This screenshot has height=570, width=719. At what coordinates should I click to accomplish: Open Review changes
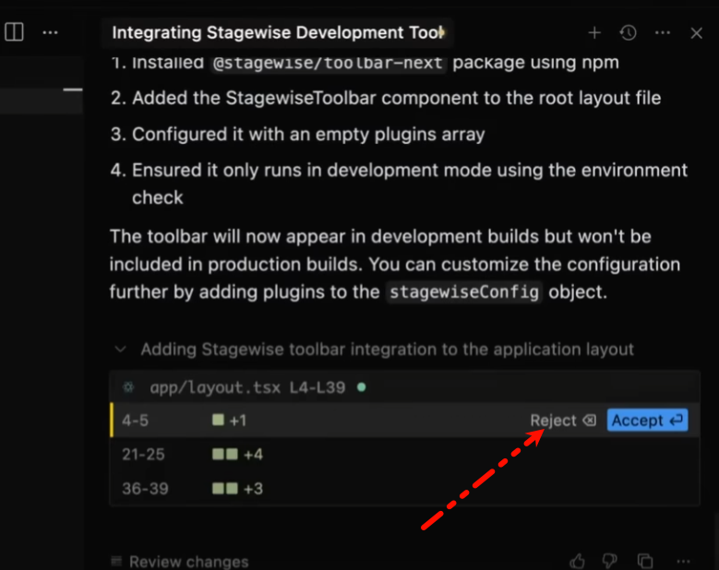click(x=180, y=562)
